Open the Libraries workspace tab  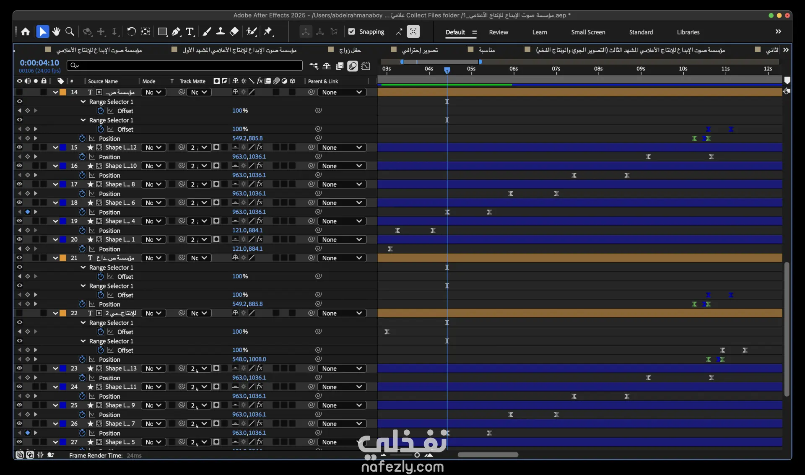coord(688,32)
